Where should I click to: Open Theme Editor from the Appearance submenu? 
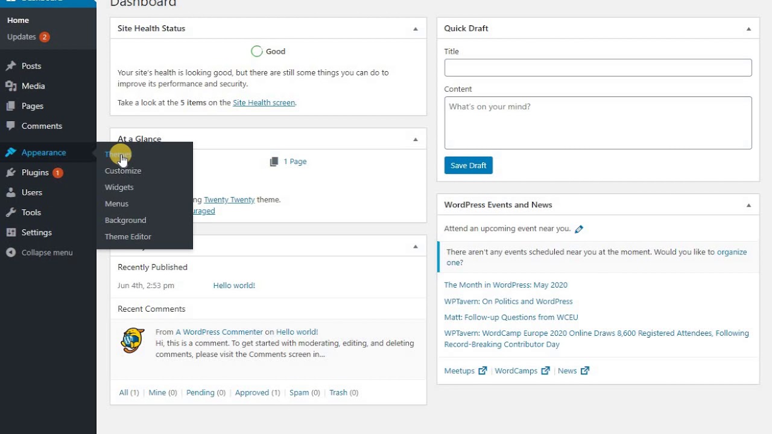click(x=128, y=237)
